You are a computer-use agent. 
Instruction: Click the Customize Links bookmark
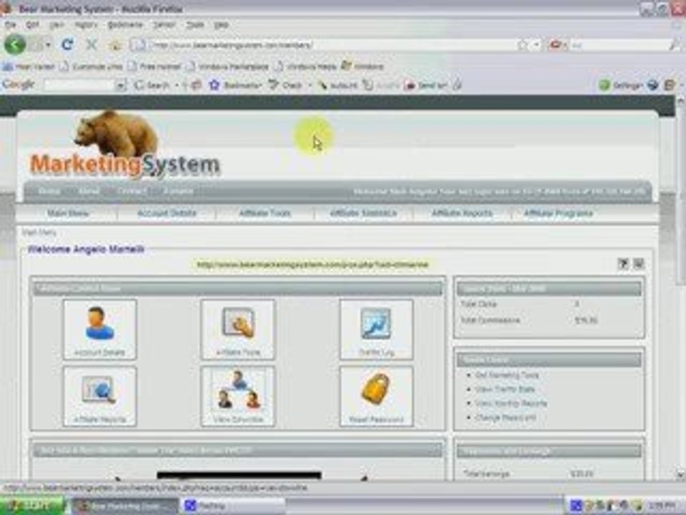tap(91, 67)
